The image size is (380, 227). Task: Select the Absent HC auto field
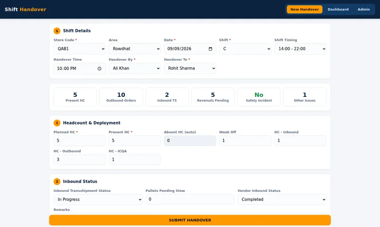click(190, 141)
